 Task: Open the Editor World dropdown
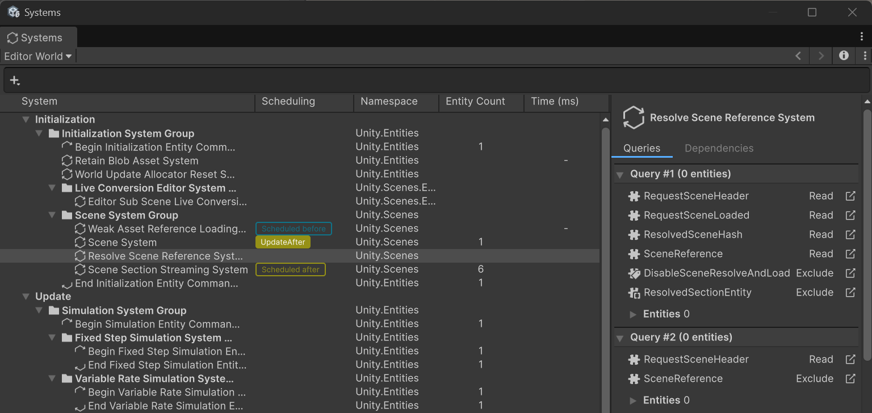pos(37,56)
